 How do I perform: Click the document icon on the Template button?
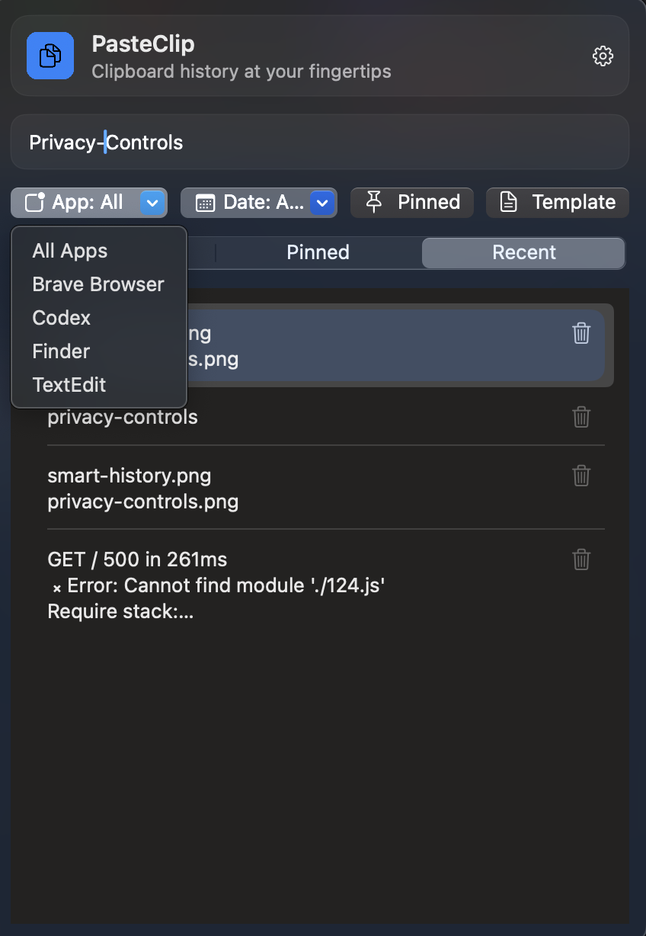[508, 202]
